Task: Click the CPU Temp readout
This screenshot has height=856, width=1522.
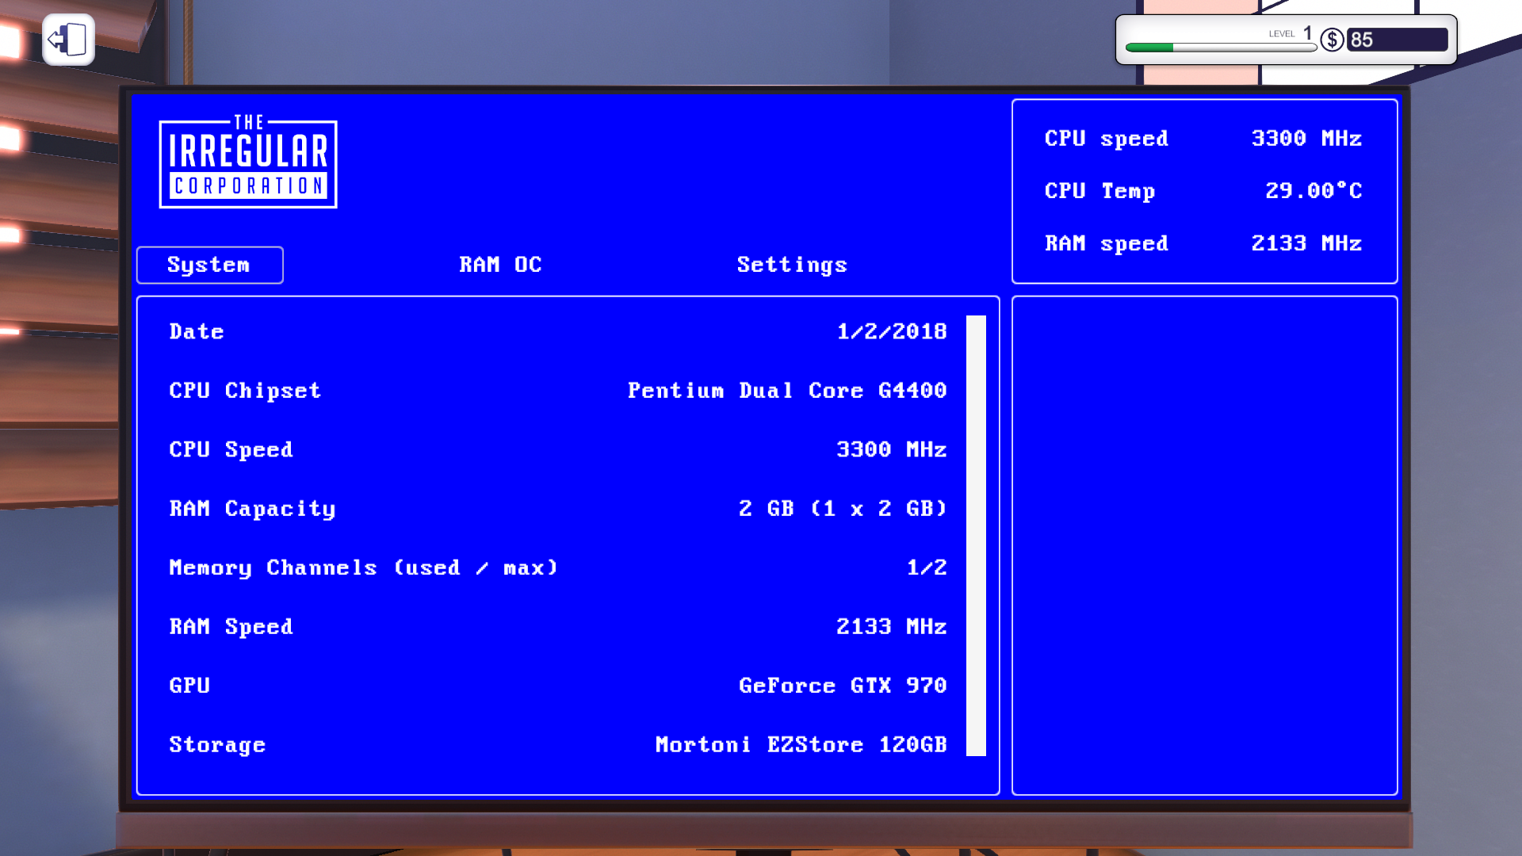Action: [x=1203, y=191]
